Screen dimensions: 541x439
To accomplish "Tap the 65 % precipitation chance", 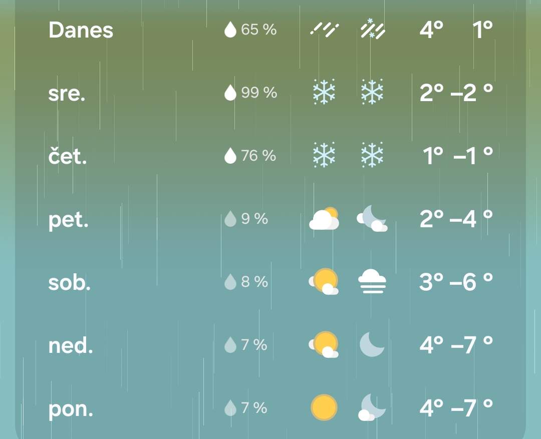I will click(x=258, y=30).
